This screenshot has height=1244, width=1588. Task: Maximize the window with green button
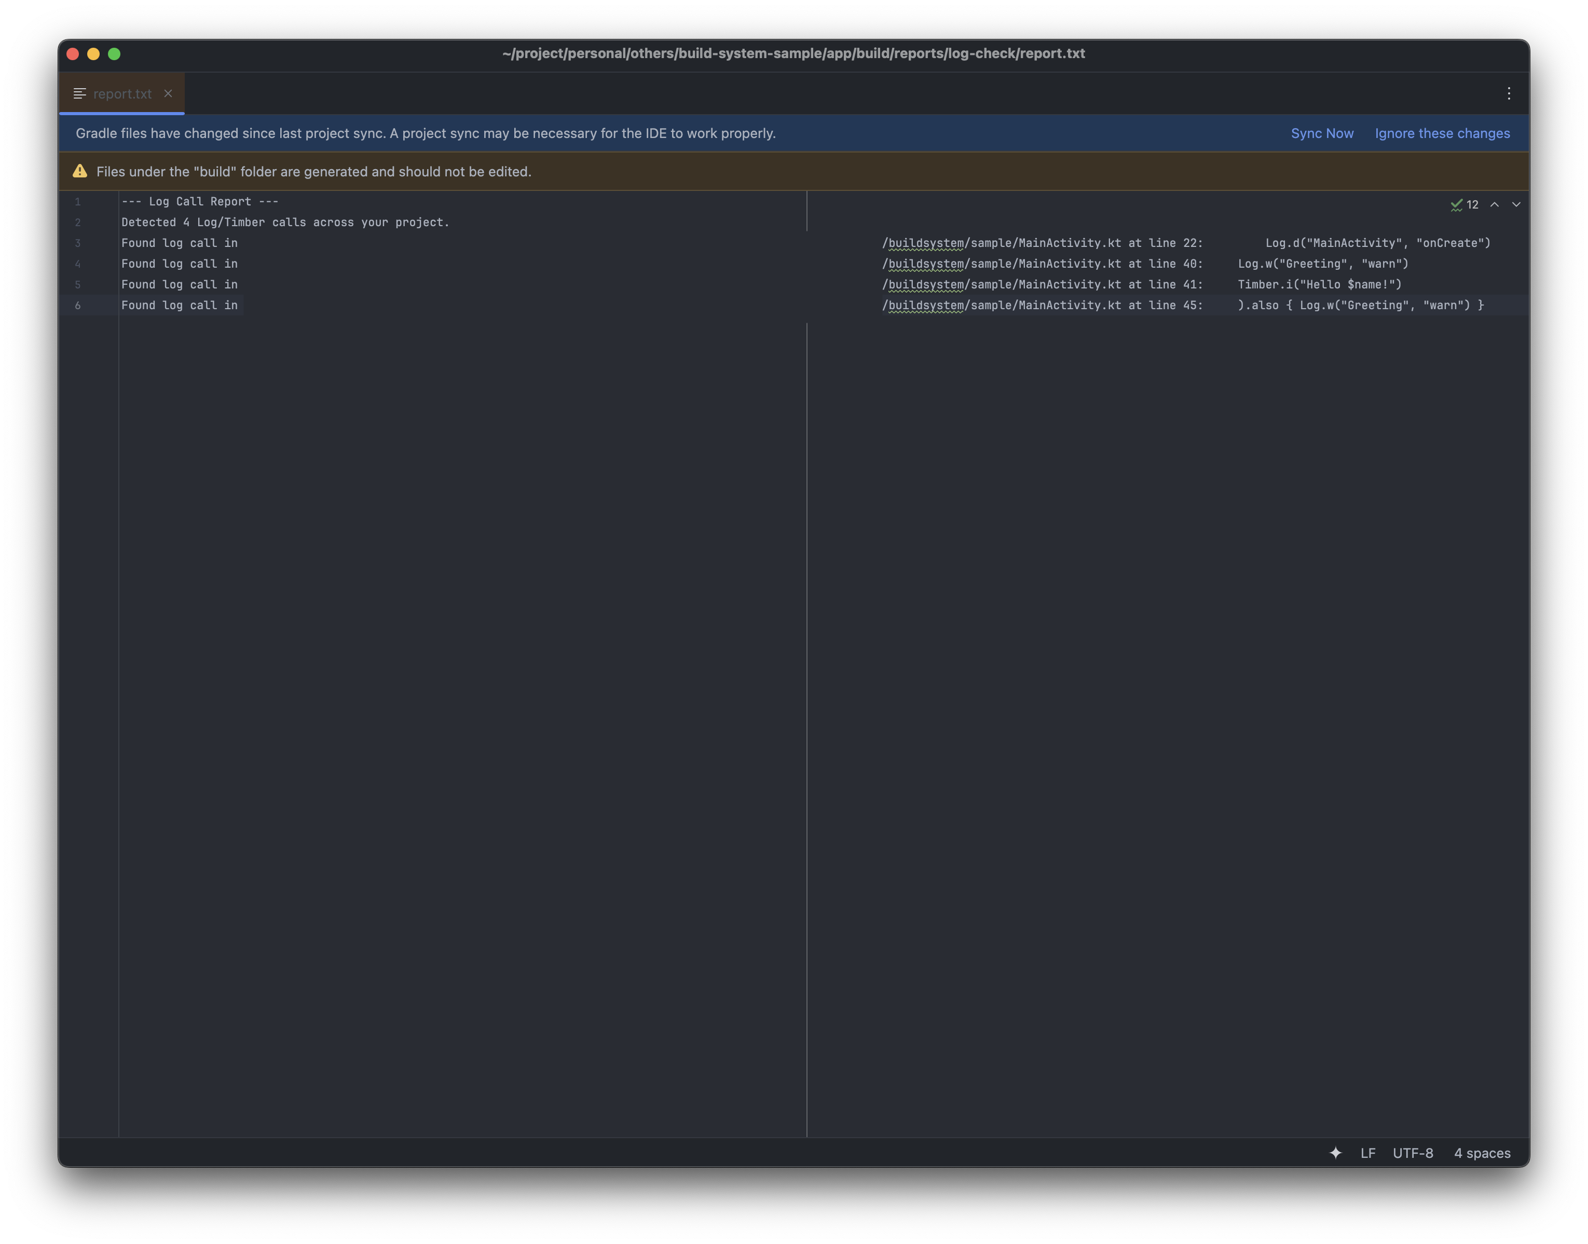(x=114, y=54)
